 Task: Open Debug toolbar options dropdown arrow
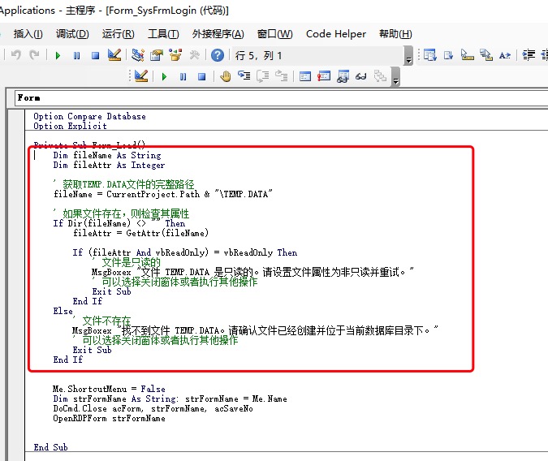(x=395, y=77)
